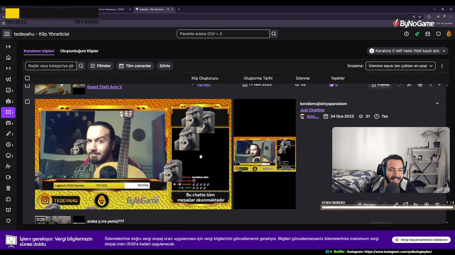
Task: Open the Grand Theft Auto V category link
Action: point(105,87)
